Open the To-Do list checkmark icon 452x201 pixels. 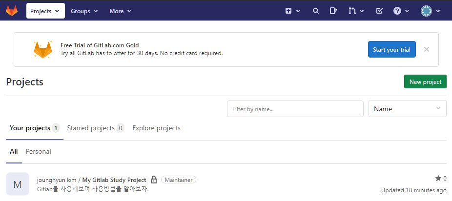(x=379, y=11)
